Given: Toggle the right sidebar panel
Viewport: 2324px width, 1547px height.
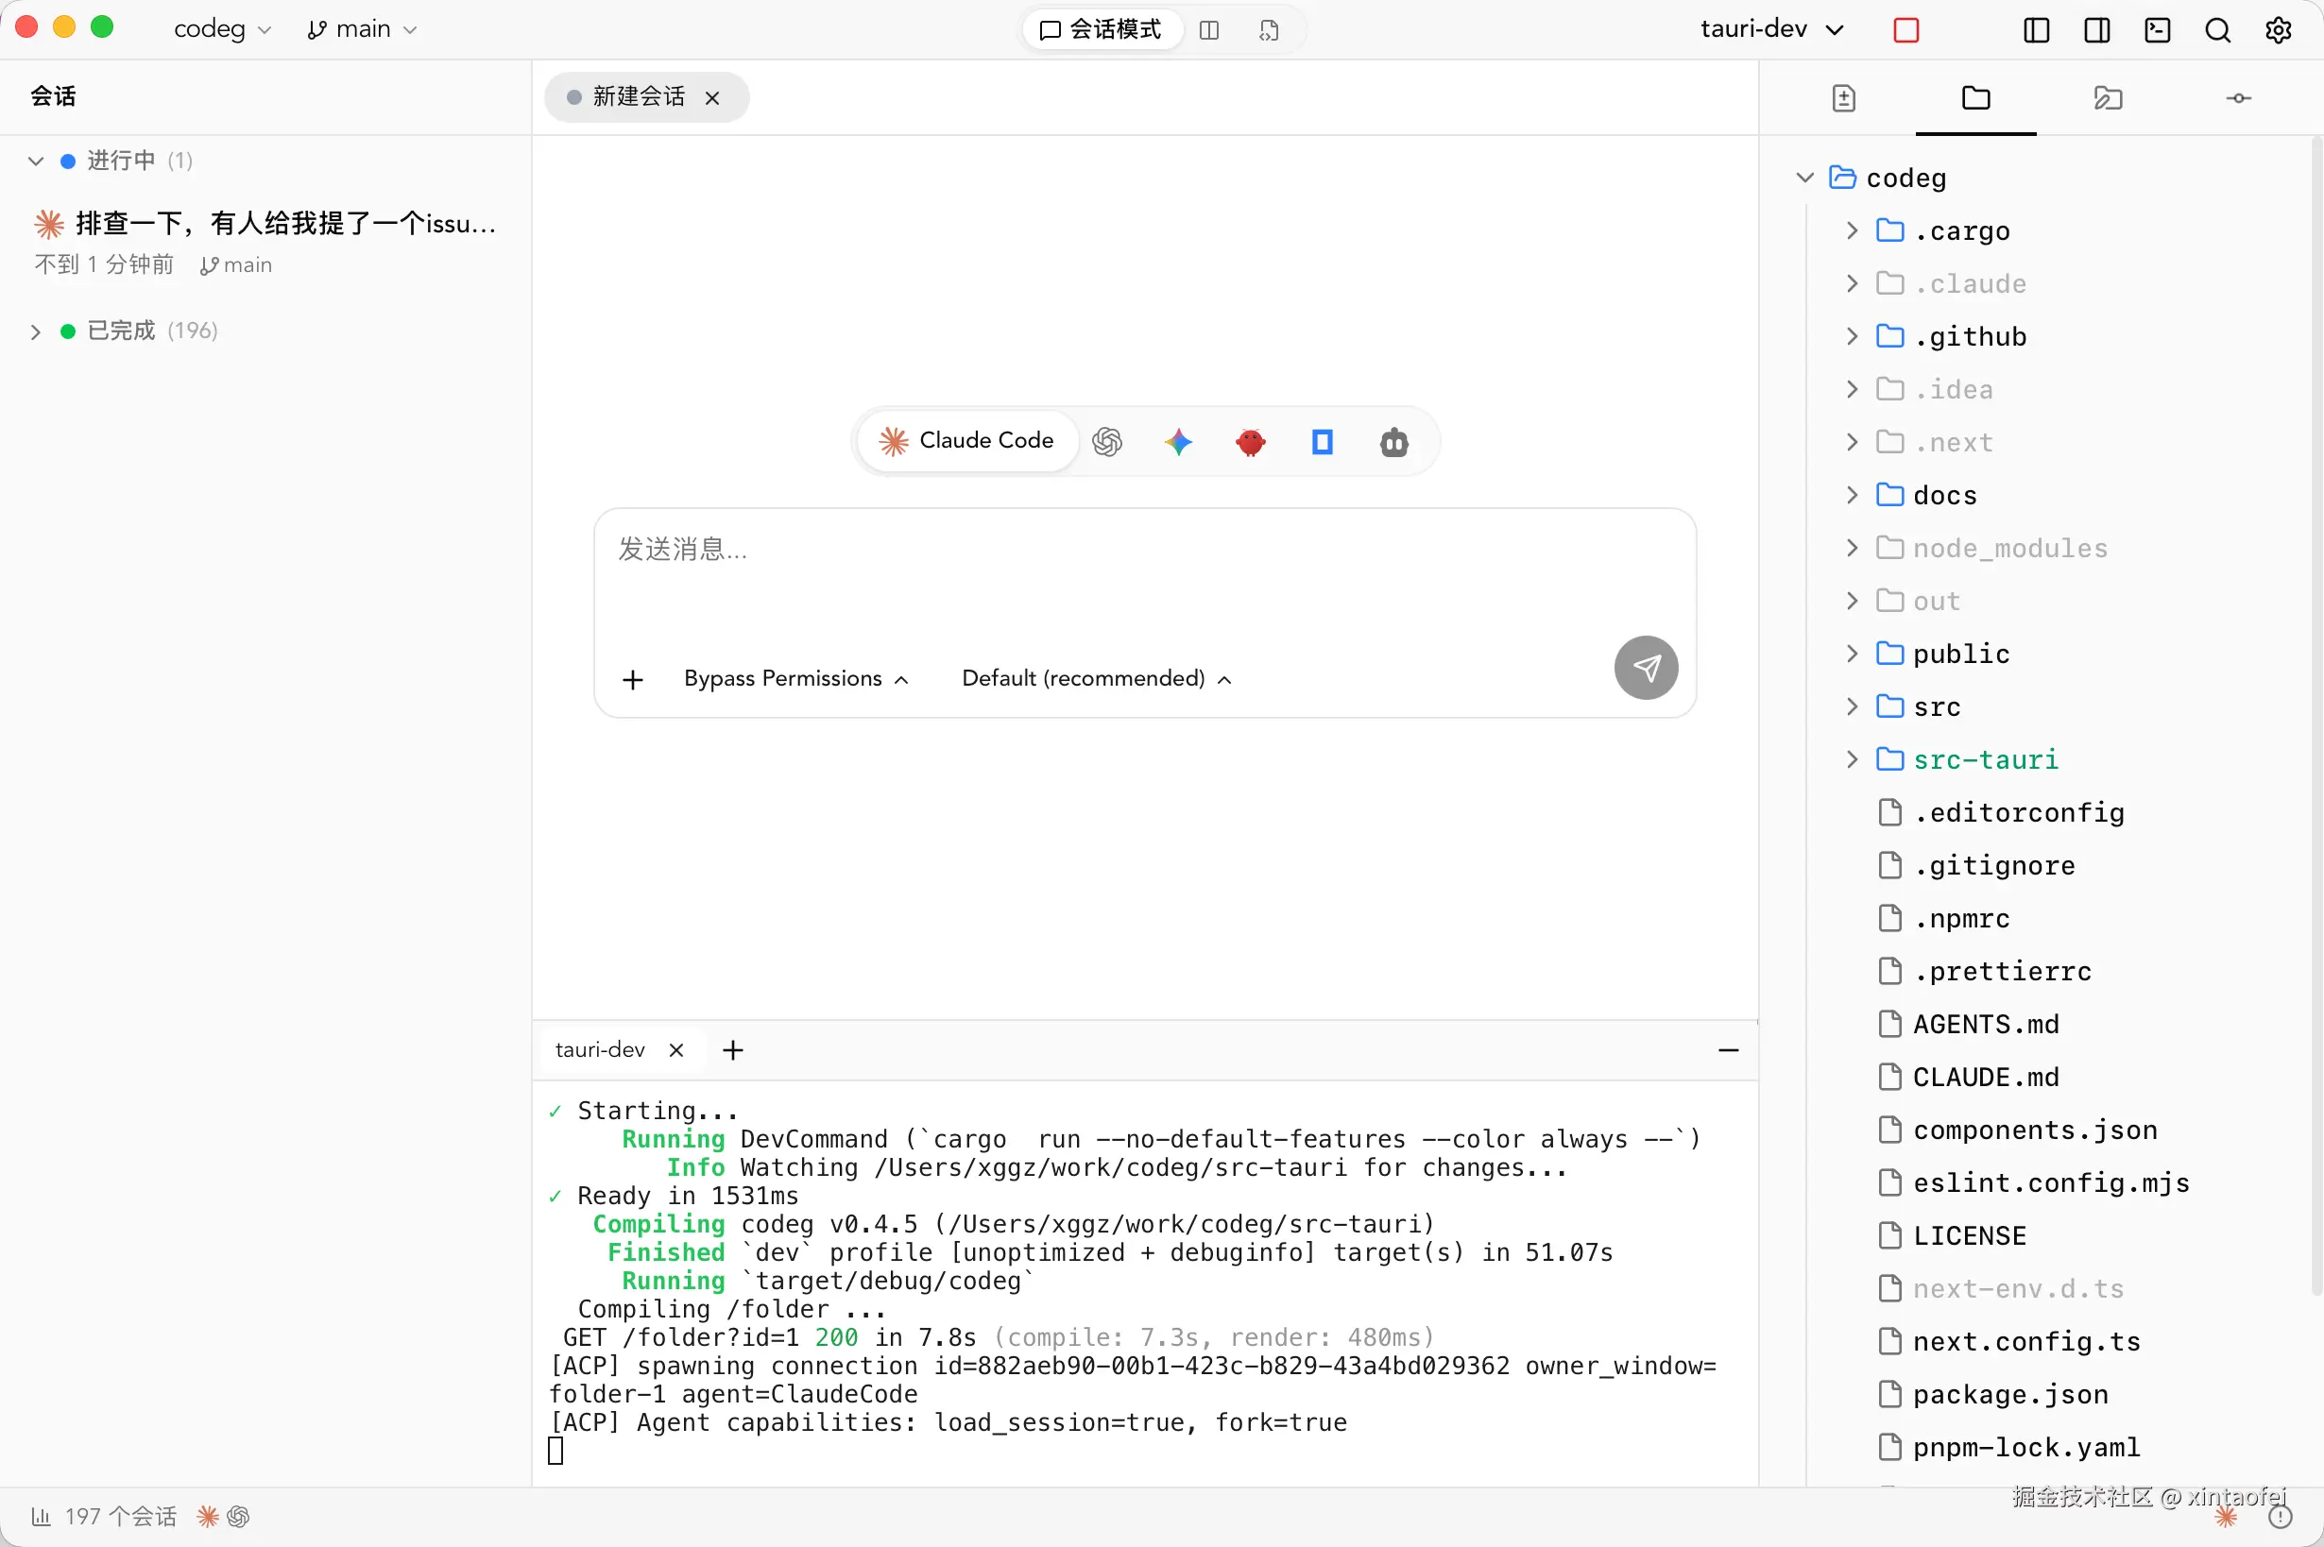Looking at the screenshot, I should click(2097, 30).
